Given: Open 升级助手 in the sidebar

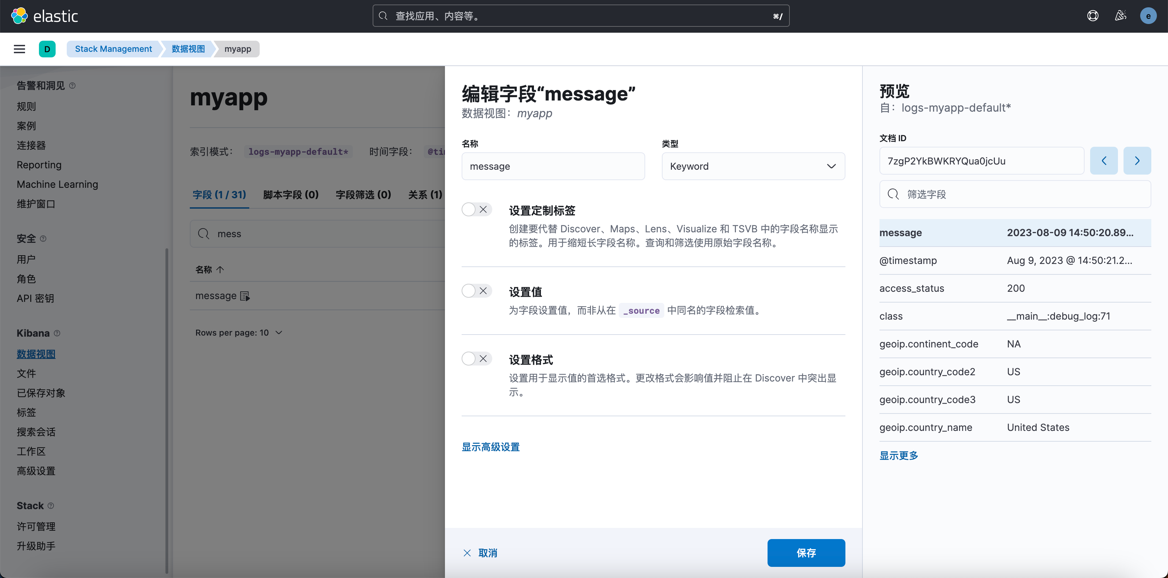Looking at the screenshot, I should tap(36, 546).
